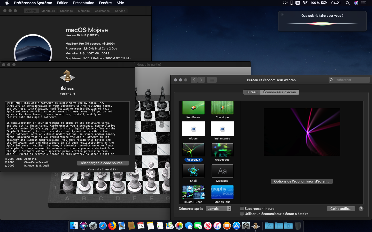
Task: Open Édition menu
Action: click(x=63, y=3)
